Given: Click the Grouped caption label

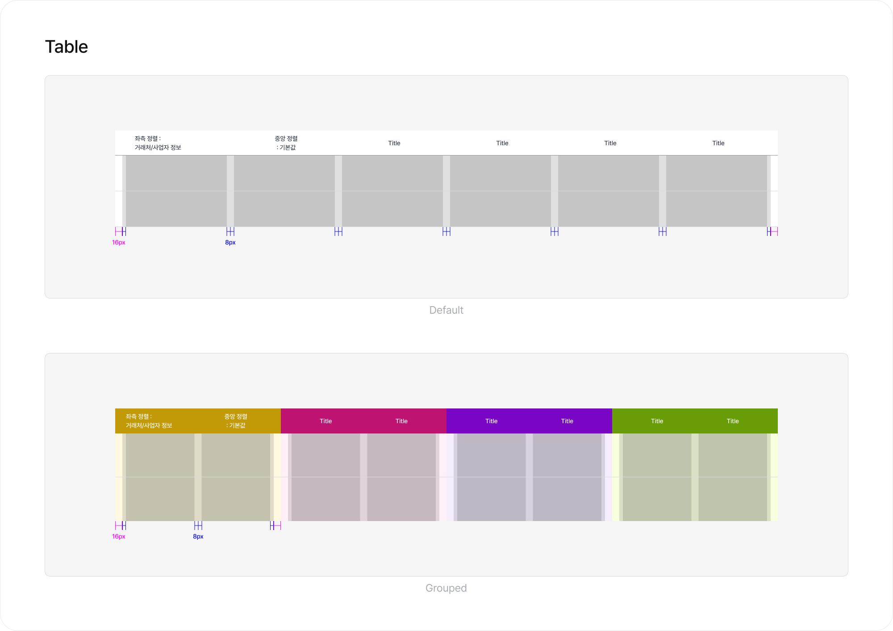Looking at the screenshot, I should coord(446,588).
